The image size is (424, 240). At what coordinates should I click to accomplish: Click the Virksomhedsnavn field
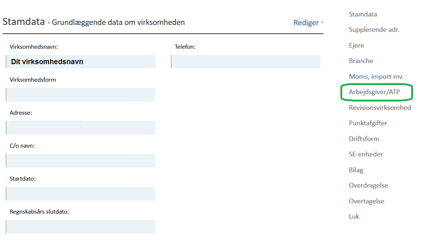click(x=81, y=62)
